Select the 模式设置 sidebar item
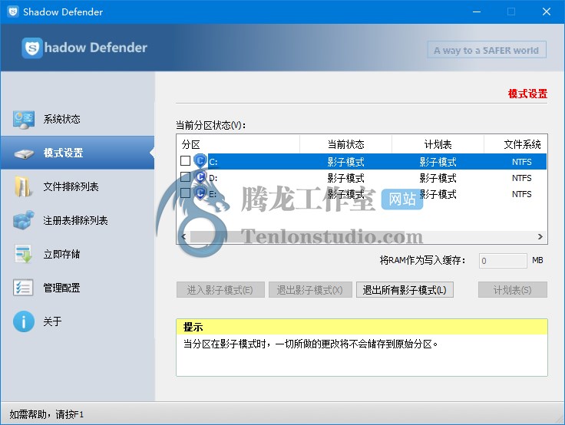Viewport: 565px width, 425px height. click(78, 153)
